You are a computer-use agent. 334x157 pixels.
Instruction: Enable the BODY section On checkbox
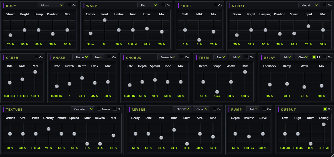coord(69,5)
